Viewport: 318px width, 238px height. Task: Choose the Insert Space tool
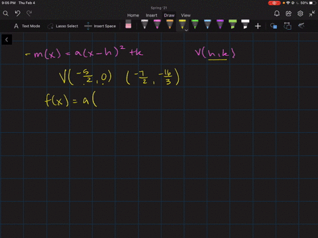point(100,26)
